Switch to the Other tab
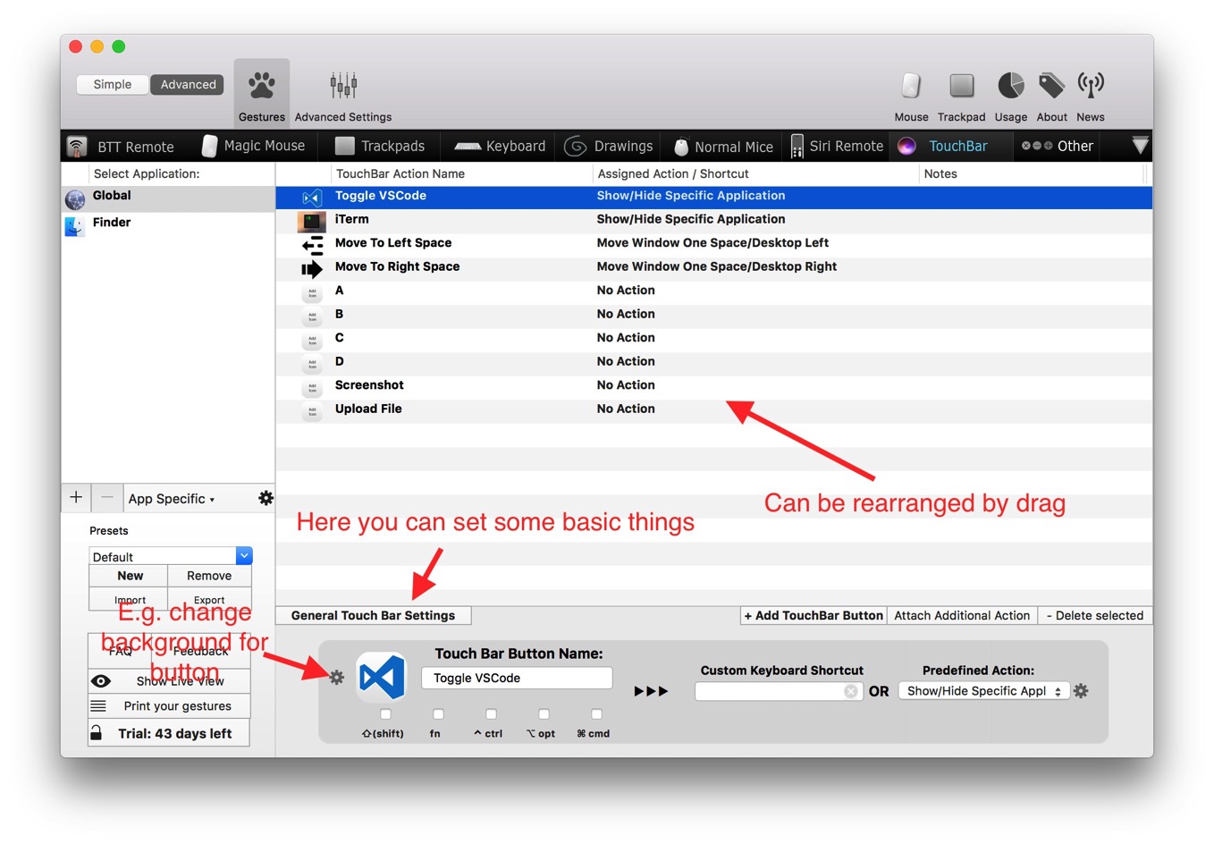Image resolution: width=1214 pixels, height=844 pixels. coord(1058,146)
